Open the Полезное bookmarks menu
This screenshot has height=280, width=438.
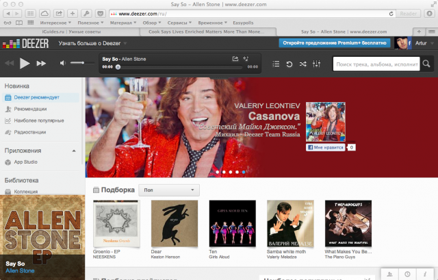coord(90,23)
